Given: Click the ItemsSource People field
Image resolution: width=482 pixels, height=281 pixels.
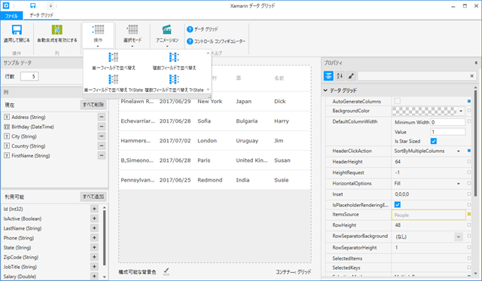Looking at the screenshot, I should click(x=429, y=215).
